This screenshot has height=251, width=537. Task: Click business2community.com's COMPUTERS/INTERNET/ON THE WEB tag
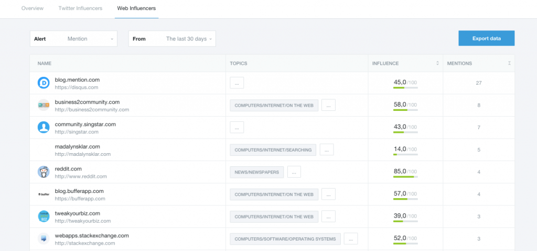click(x=274, y=106)
